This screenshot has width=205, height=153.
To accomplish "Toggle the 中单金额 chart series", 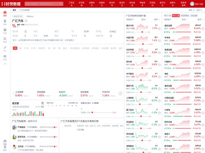I will click(95, 48).
